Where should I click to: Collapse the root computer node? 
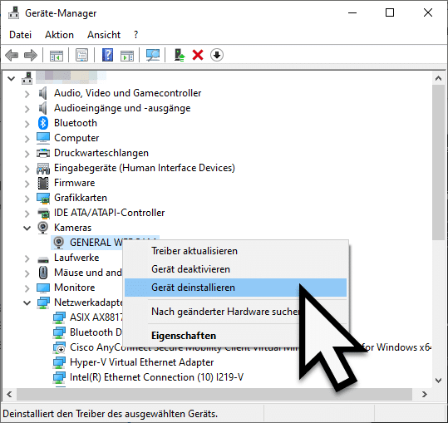pos(11,78)
